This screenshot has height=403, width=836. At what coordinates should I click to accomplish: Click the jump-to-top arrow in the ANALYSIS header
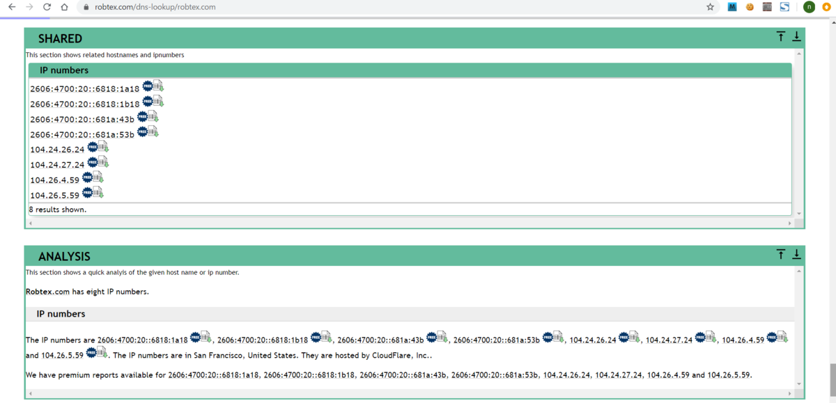(x=780, y=253)
